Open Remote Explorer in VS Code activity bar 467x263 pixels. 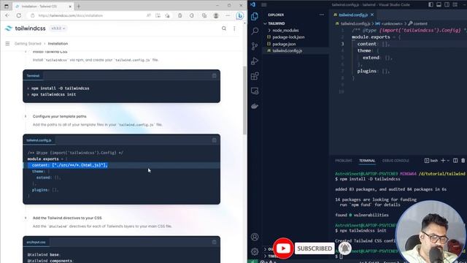click(255, 91)
